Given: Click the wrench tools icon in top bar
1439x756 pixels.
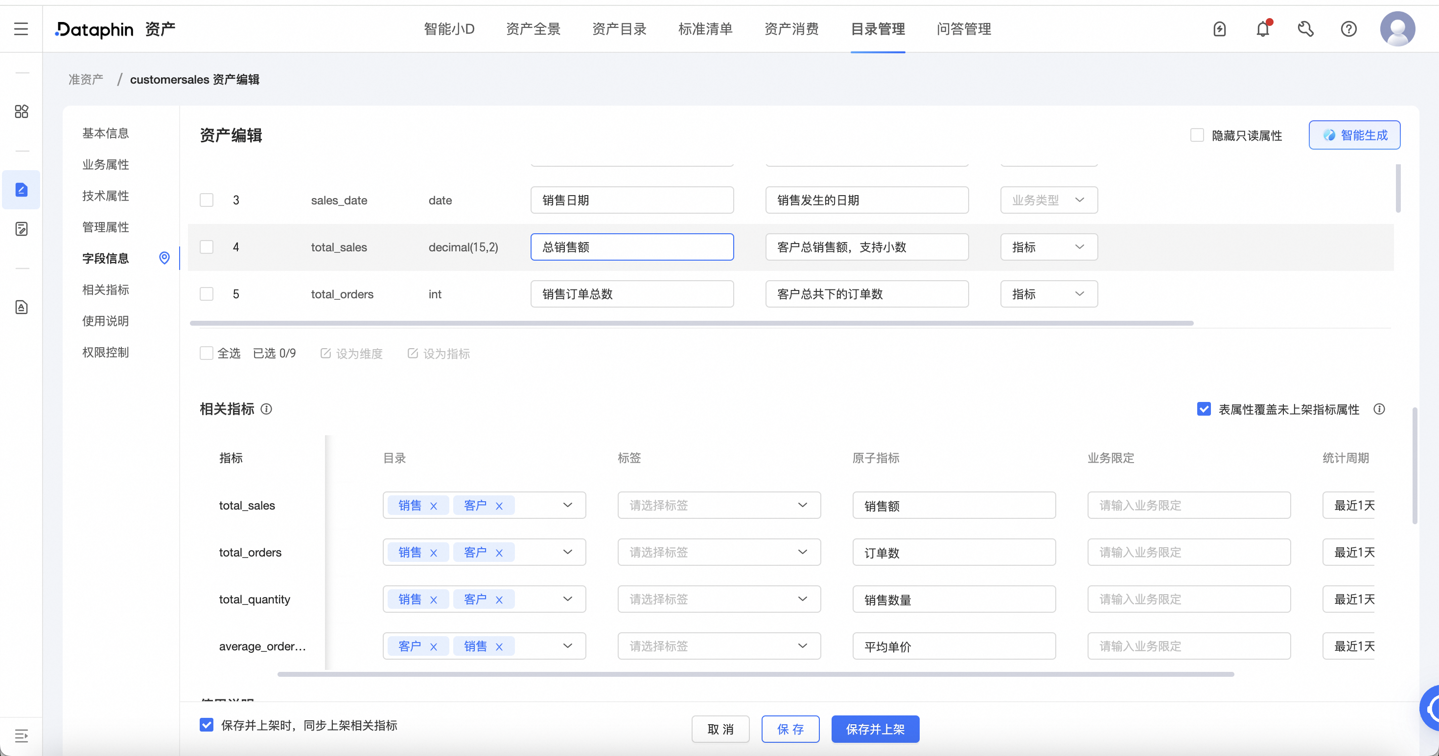Looking at the screenshot, I should pyautogui.click(x=1306, y=28).
